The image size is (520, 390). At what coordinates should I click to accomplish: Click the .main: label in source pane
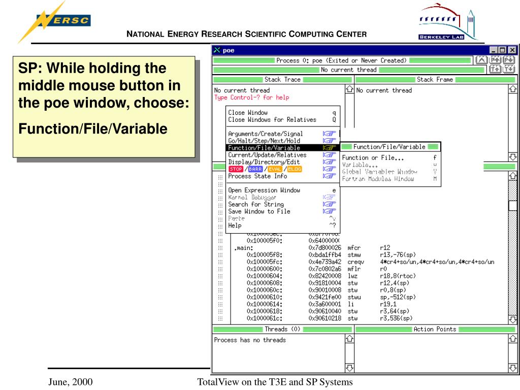243,248
